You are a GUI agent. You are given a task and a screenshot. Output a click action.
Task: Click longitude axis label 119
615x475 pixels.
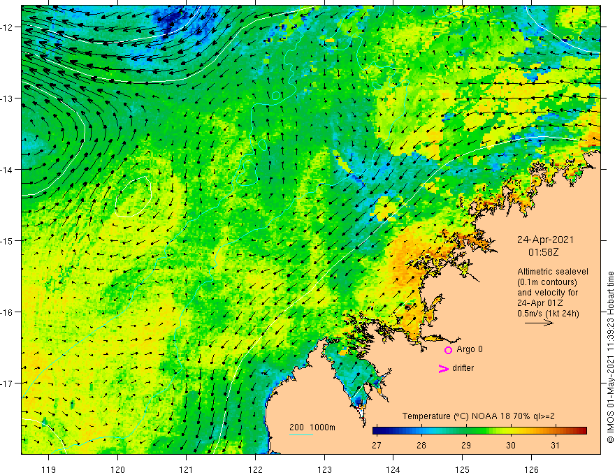point(49,470)
